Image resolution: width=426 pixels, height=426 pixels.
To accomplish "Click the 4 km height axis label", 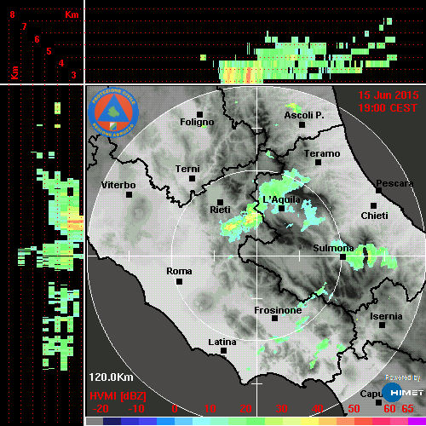I will 61,63.
